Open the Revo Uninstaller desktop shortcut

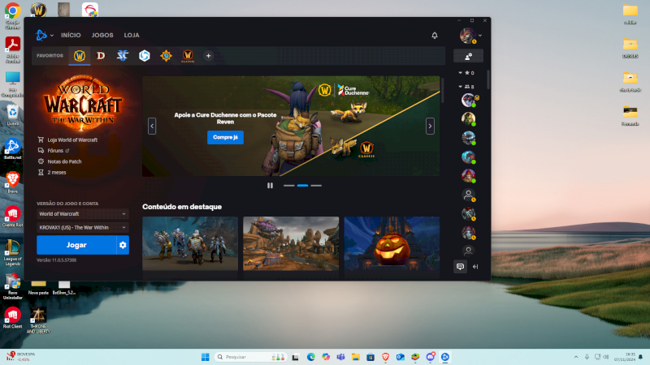(x=12, y=286)
